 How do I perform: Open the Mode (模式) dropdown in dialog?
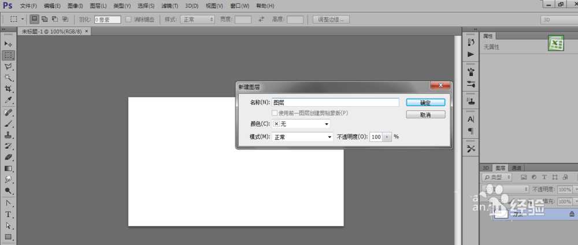pos(302,137)
